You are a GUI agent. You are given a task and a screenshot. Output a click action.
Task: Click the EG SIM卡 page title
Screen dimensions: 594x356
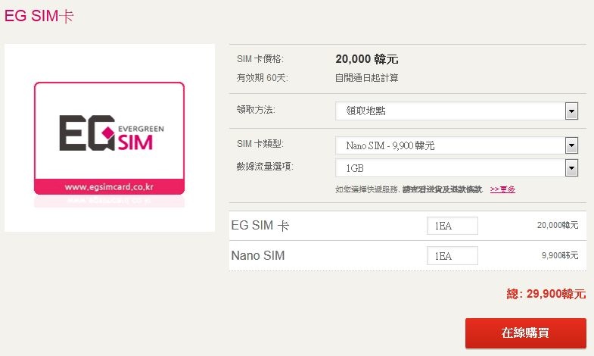coord(39,16)
